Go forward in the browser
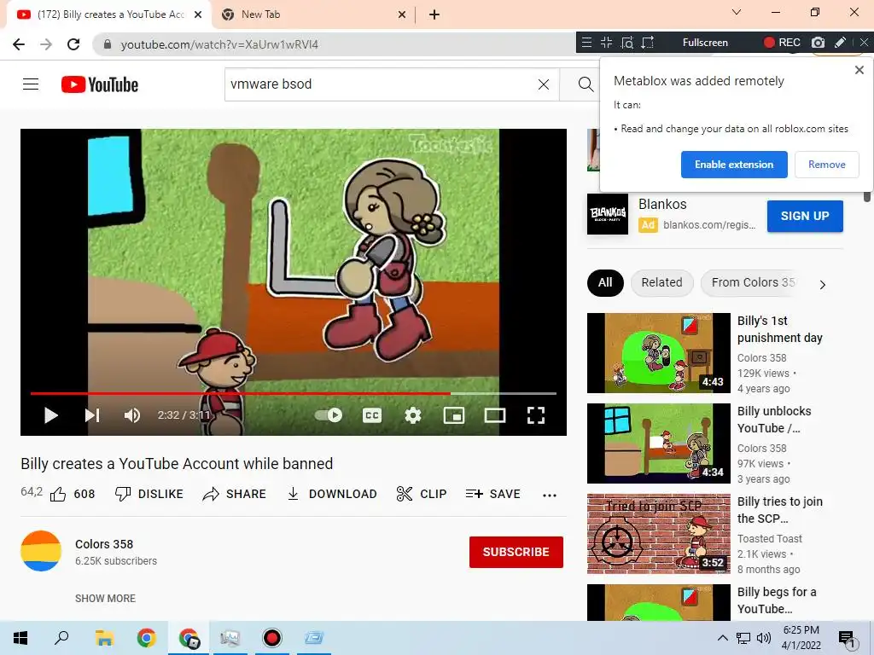874x655 pixels. 46,44
